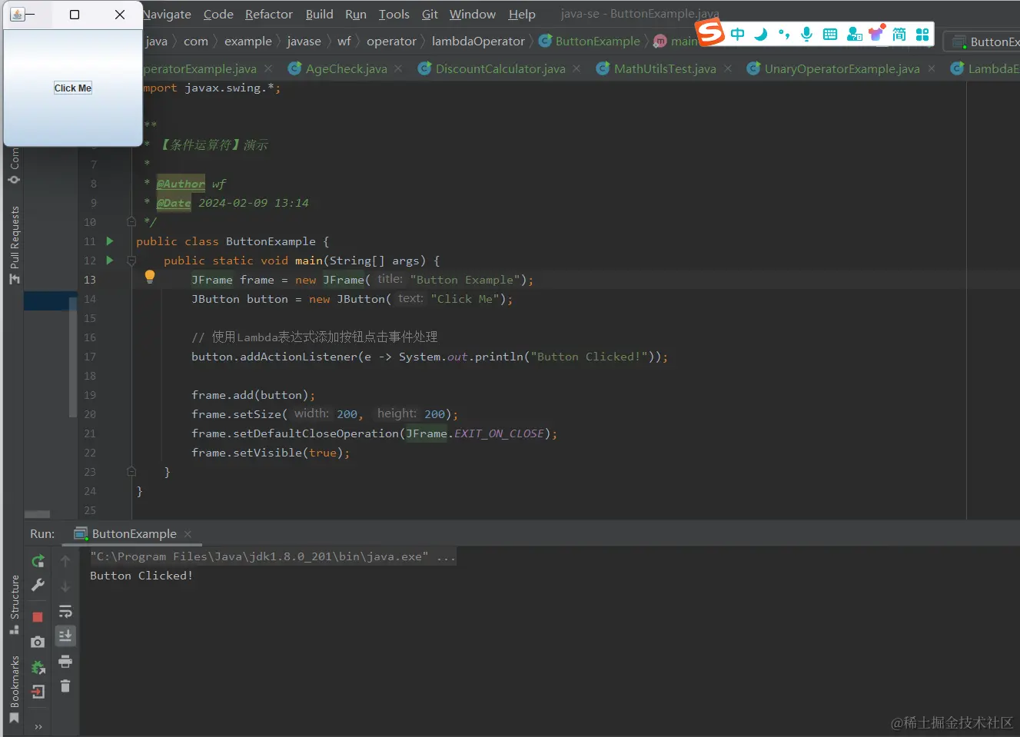Collapse the Javadoc comment end fold marker
Screen dimensions: 1020x737
click(x=131, y=222)
